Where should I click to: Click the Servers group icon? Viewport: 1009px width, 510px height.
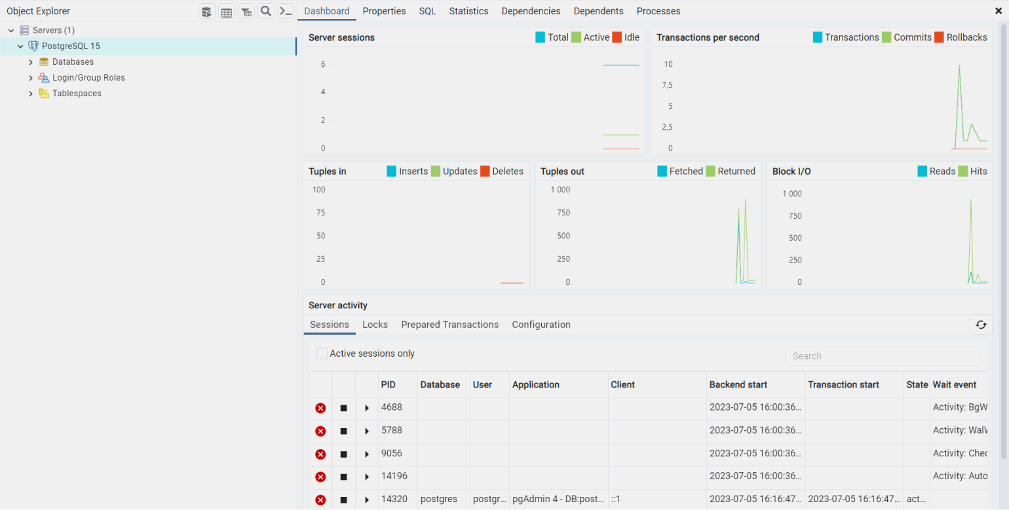24,30
